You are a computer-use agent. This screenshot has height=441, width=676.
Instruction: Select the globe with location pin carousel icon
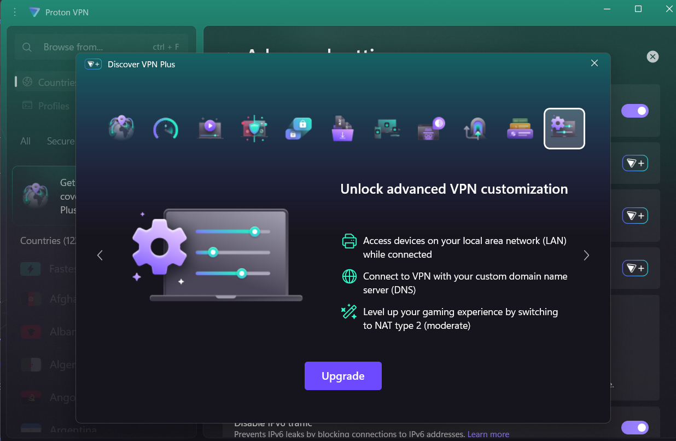coord(121,128)
